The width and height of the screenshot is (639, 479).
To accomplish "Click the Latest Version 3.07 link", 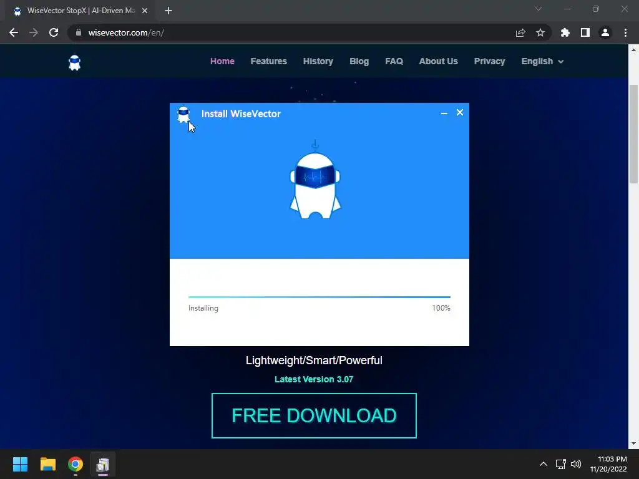I will (x=314, y=379).
